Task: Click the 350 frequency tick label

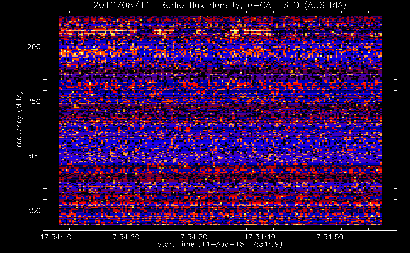Action: (x=34, y=210)
